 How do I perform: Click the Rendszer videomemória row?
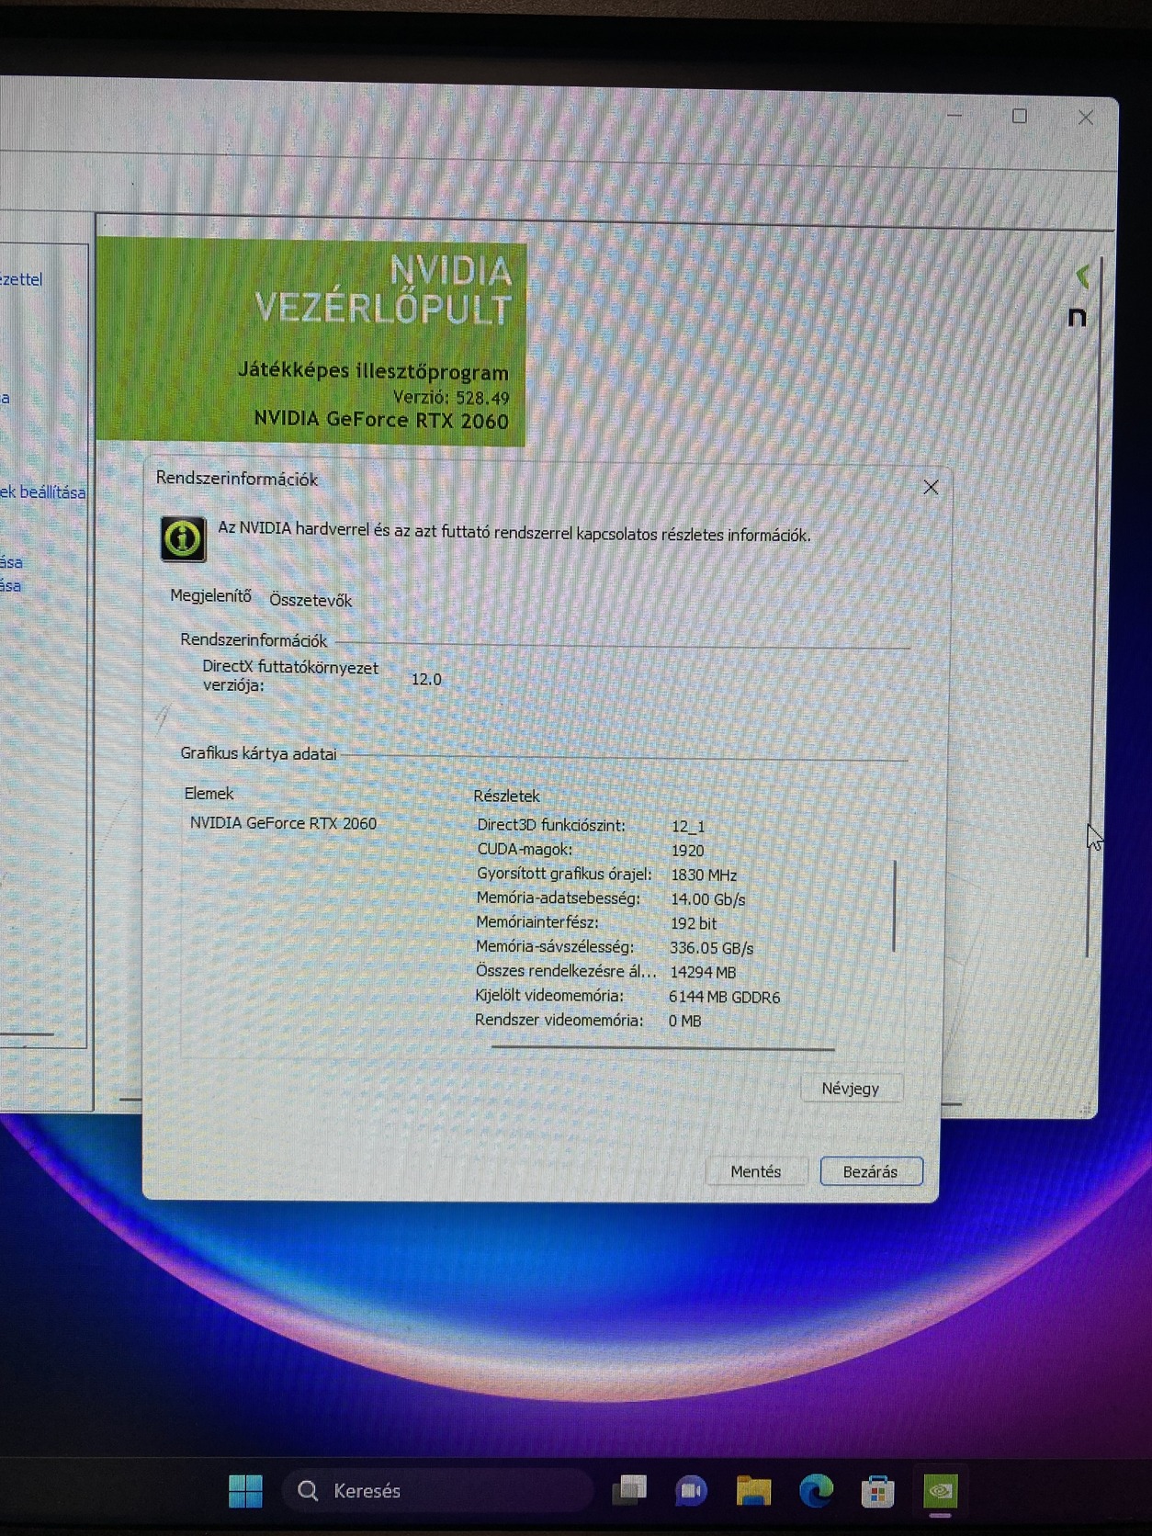coord(588,1020)
